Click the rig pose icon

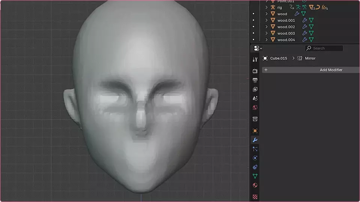[298, 7]
